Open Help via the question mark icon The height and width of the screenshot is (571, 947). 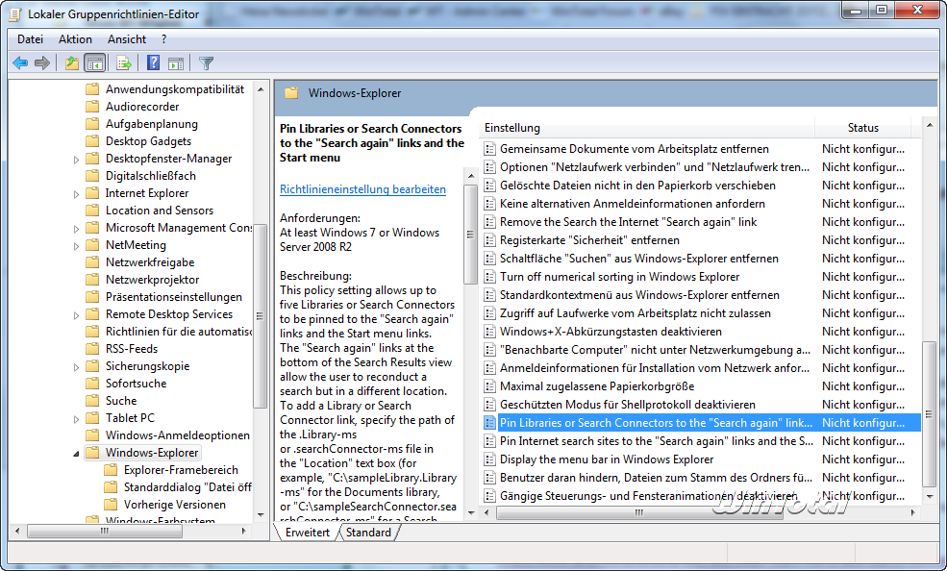(153, 63)
